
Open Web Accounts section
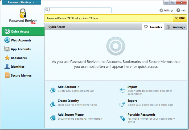tap(23, 40)
